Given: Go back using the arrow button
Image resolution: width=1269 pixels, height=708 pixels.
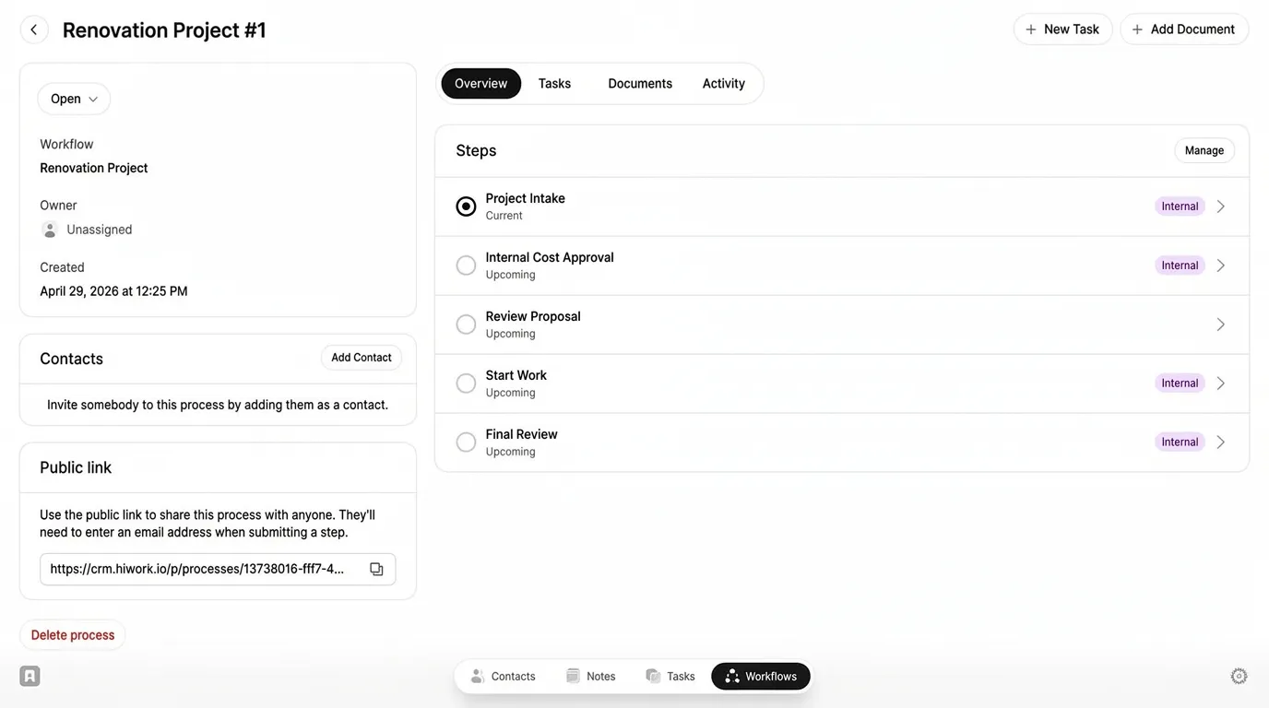Looking at the screenshot, I should click(x=34, y=29).
